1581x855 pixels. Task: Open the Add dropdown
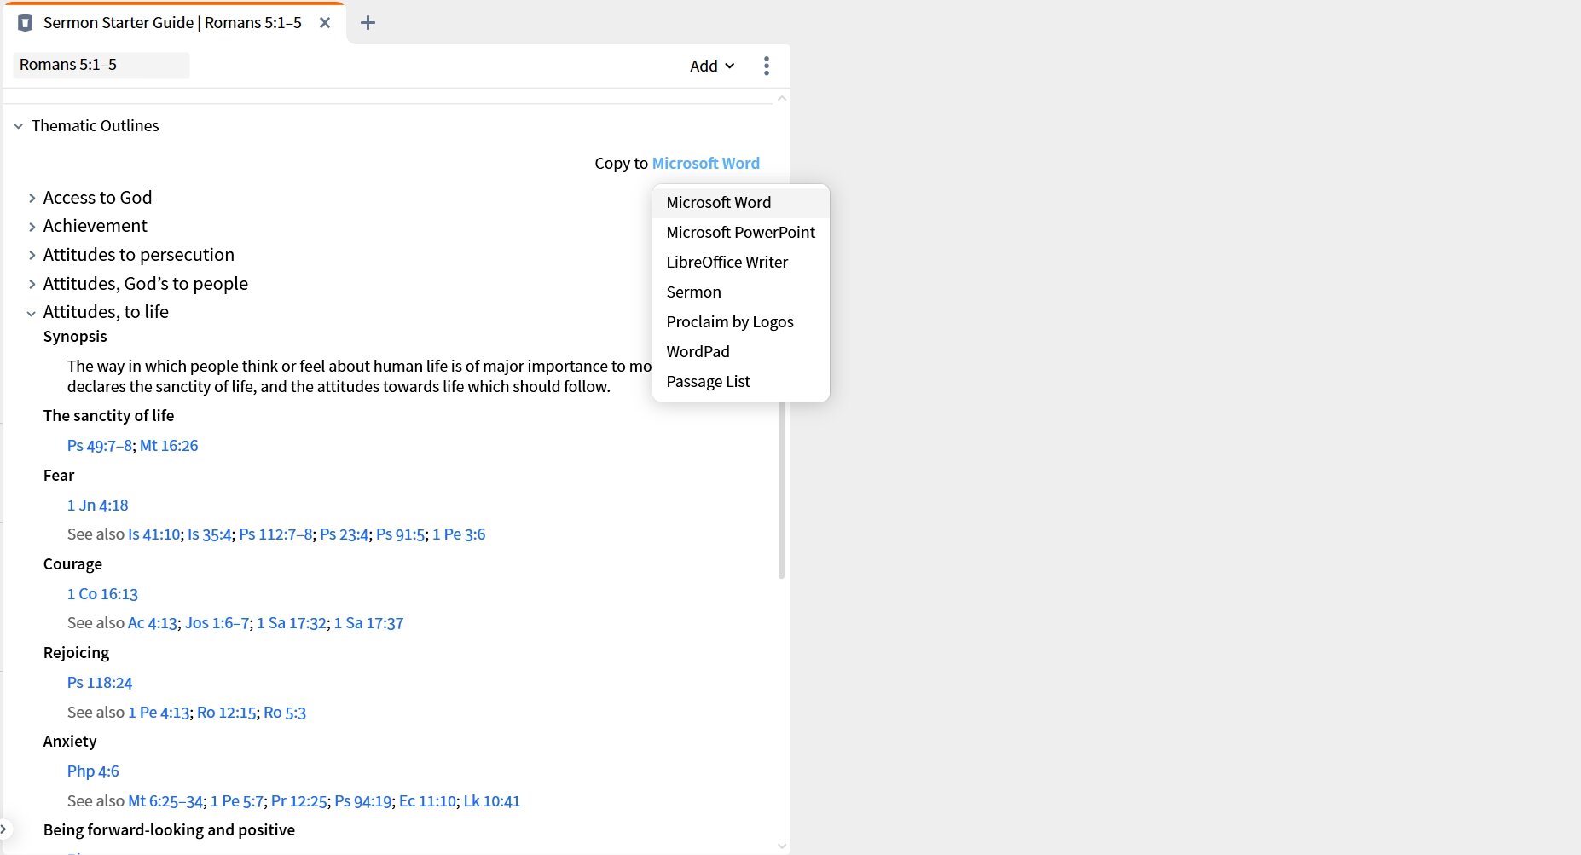point(711,66)
